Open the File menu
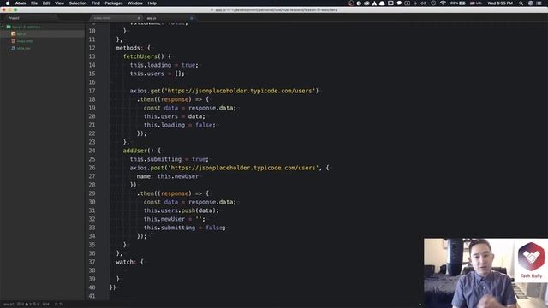Viewport: 548px width, 308px height. point(34,3)
